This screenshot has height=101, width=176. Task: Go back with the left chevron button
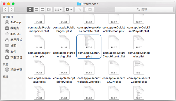(x=5, y=9)
